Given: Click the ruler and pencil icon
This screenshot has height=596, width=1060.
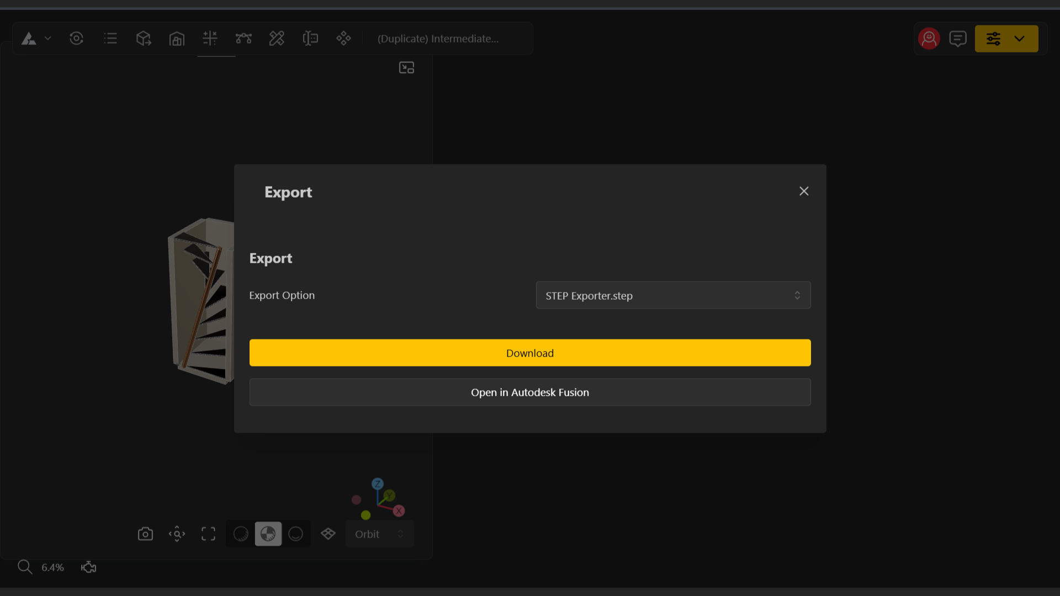Looking at the screenshot, I should click(277, 39).
